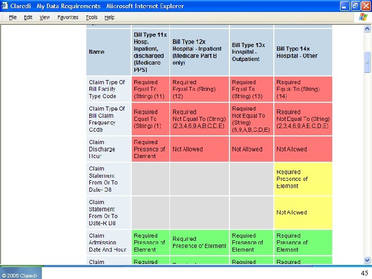372x279 pixels.
Task: Click 'Not Allowed' under Bill Type 13x
Action: [x=252, y=149]
